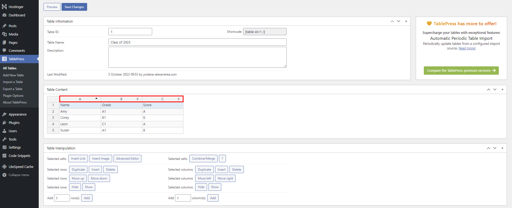The width and height of the screenshot is (512, 208).
Task: Click the Collapse menu arrow icon
Action: point(4,175)
